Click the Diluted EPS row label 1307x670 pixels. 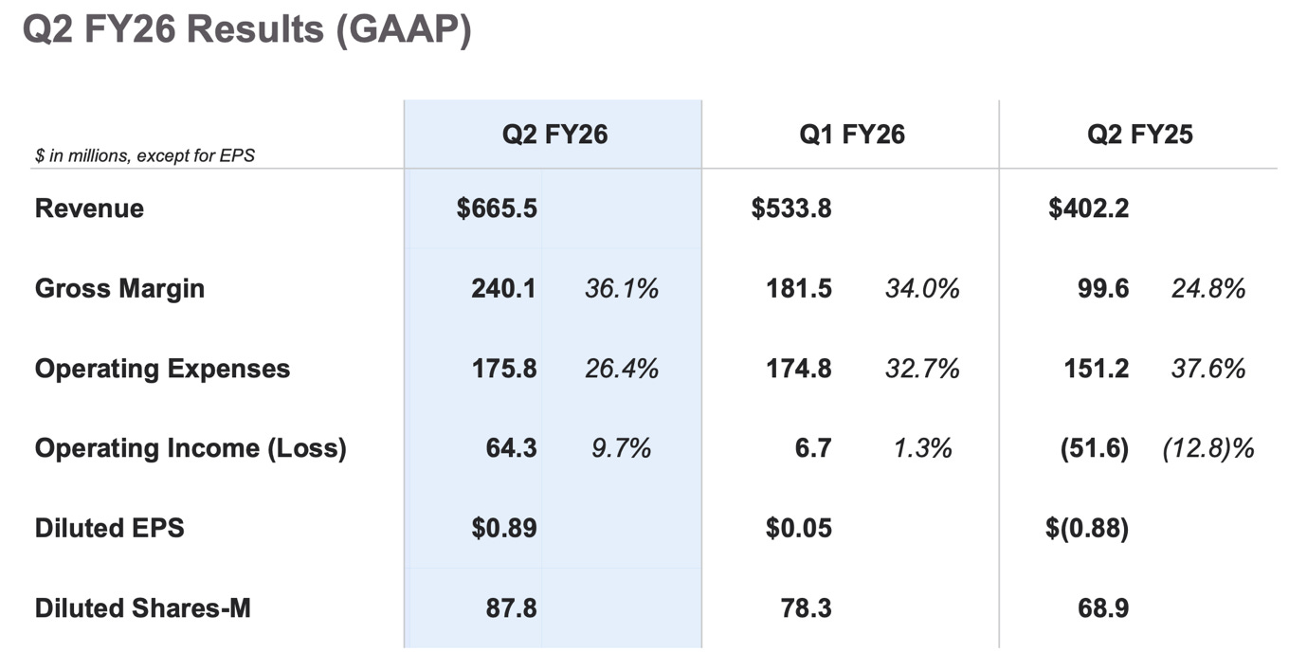109,527
